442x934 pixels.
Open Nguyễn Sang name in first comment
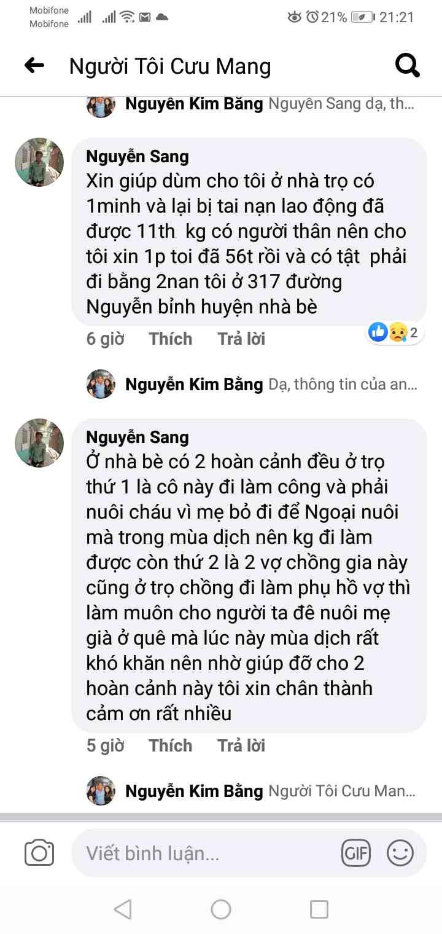point(138,157)
